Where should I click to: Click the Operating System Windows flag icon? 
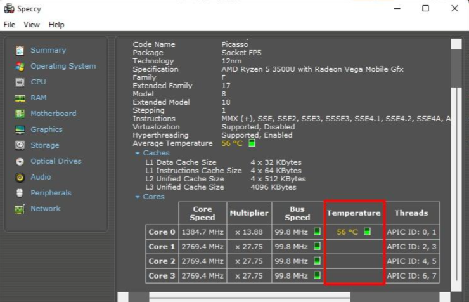pos(20,67)
